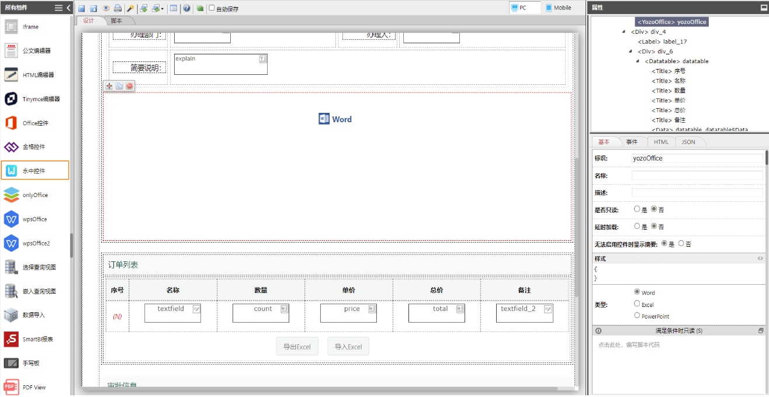Image resolution: width=769 pixels, height=397 pixels.
Task: Click the red delete icon above Word control
Action: pyautogui.click(x=129, y=86)
